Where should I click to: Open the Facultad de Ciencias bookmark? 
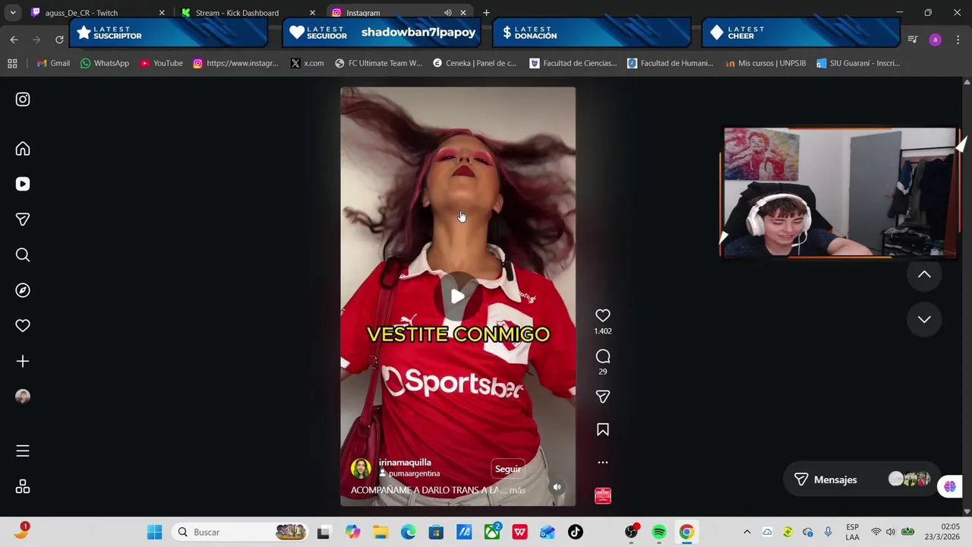coord(573,63)
